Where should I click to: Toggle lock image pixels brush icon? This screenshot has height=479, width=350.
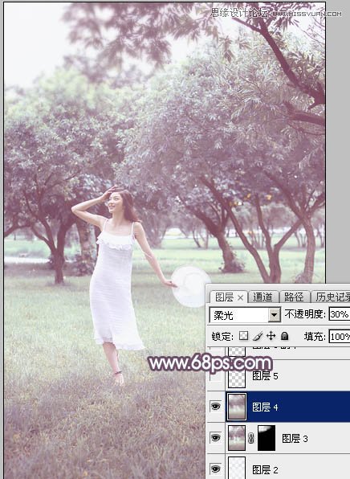click(x=258, y=336)
